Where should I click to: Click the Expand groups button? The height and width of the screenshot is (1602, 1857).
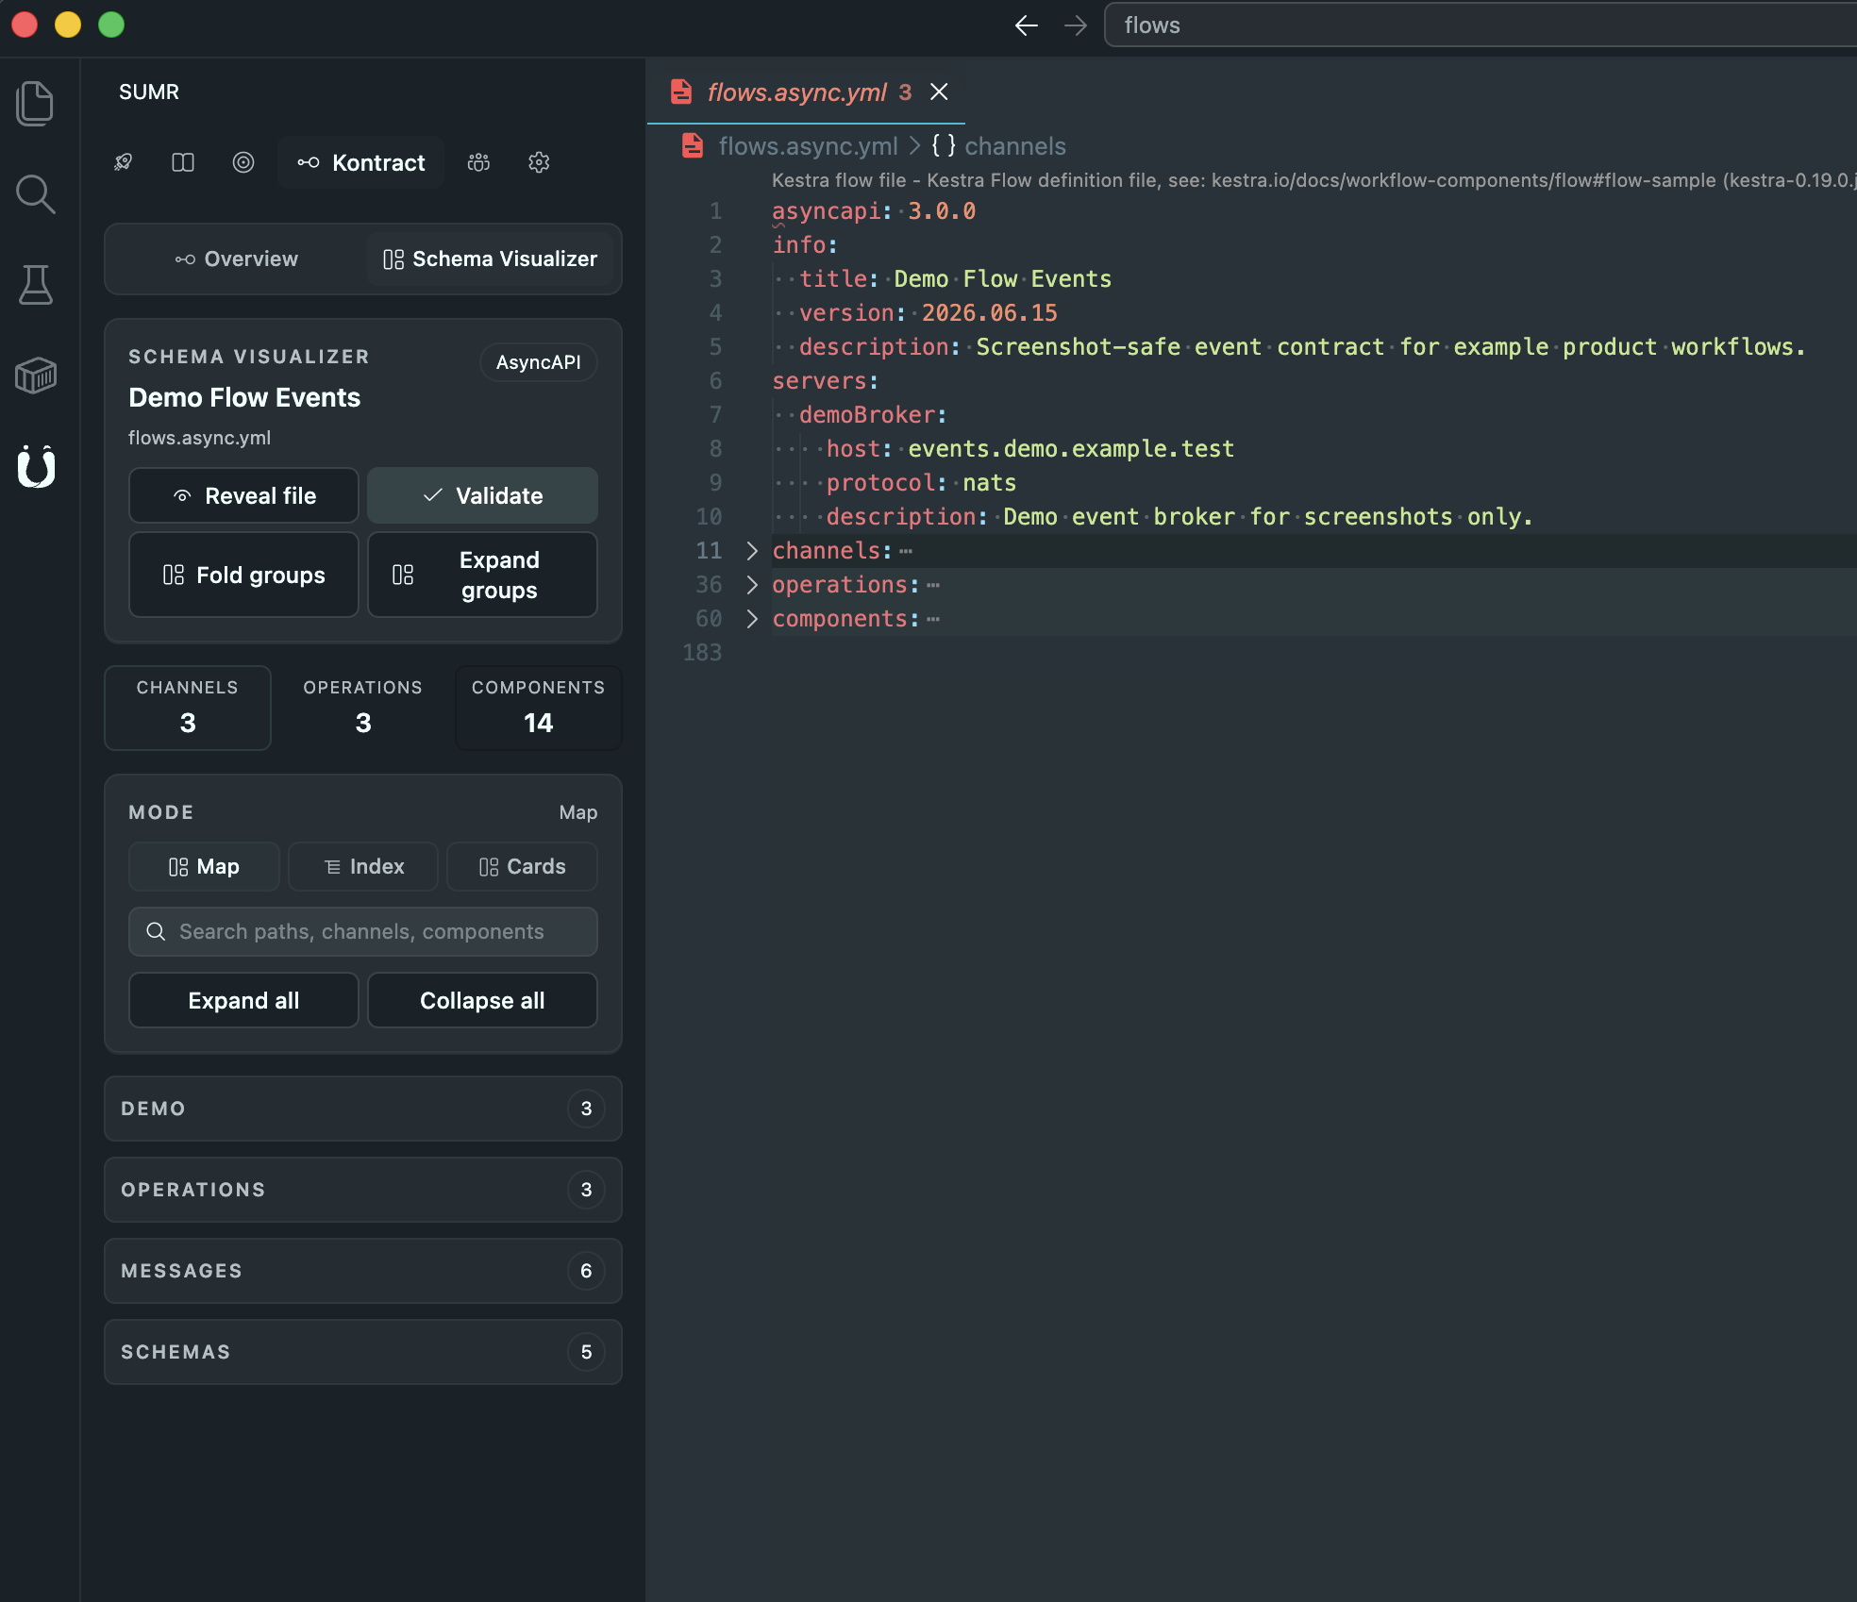pos(482,575)
